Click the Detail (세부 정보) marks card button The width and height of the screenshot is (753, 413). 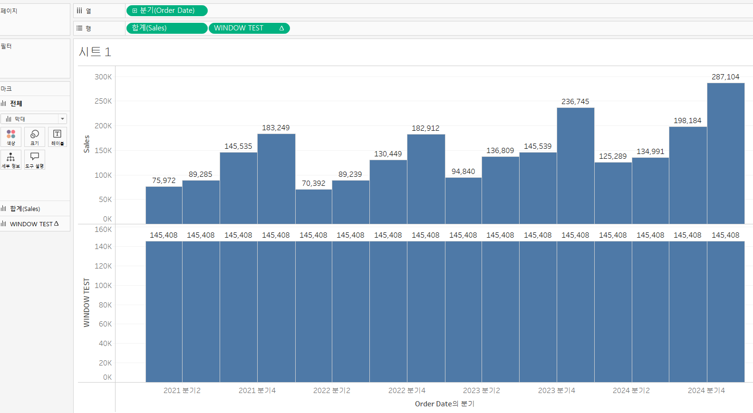point(11,160)
